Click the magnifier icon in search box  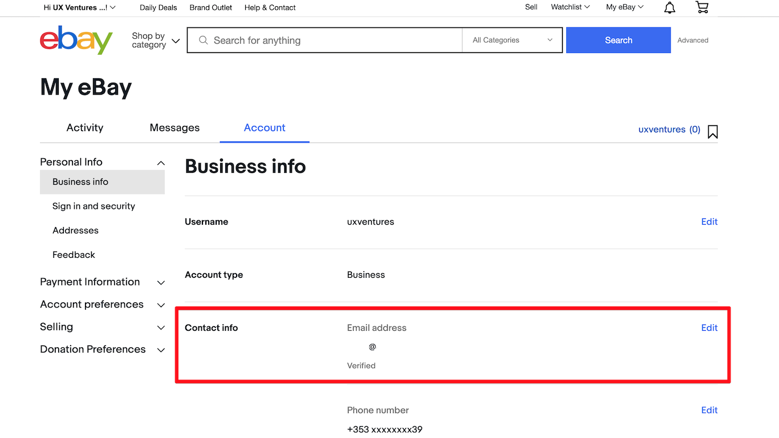coord(203,40)
